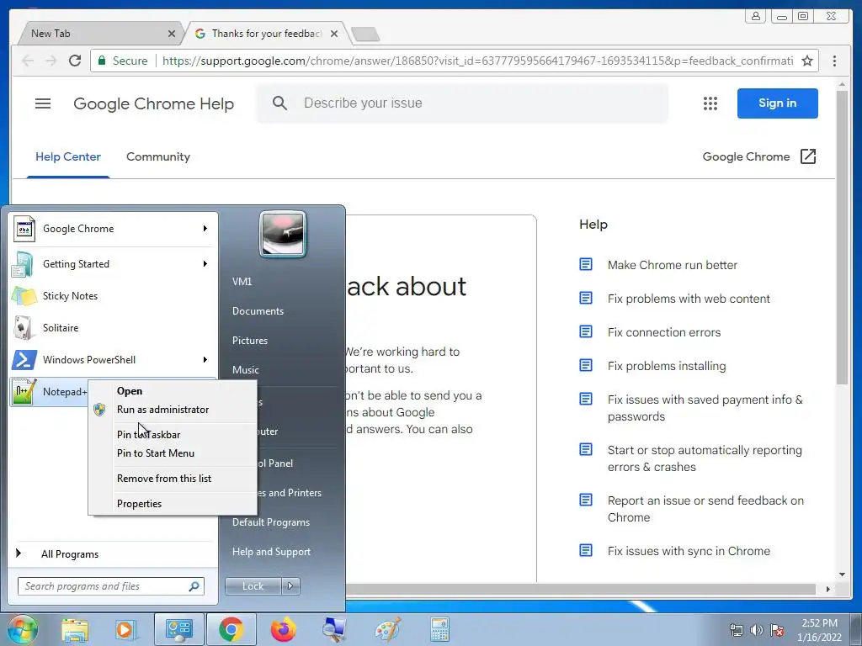Open Calculator from the taskbar
Image resolution: width=862 pixels, height=646 pixels.
[x=439, y=629]
